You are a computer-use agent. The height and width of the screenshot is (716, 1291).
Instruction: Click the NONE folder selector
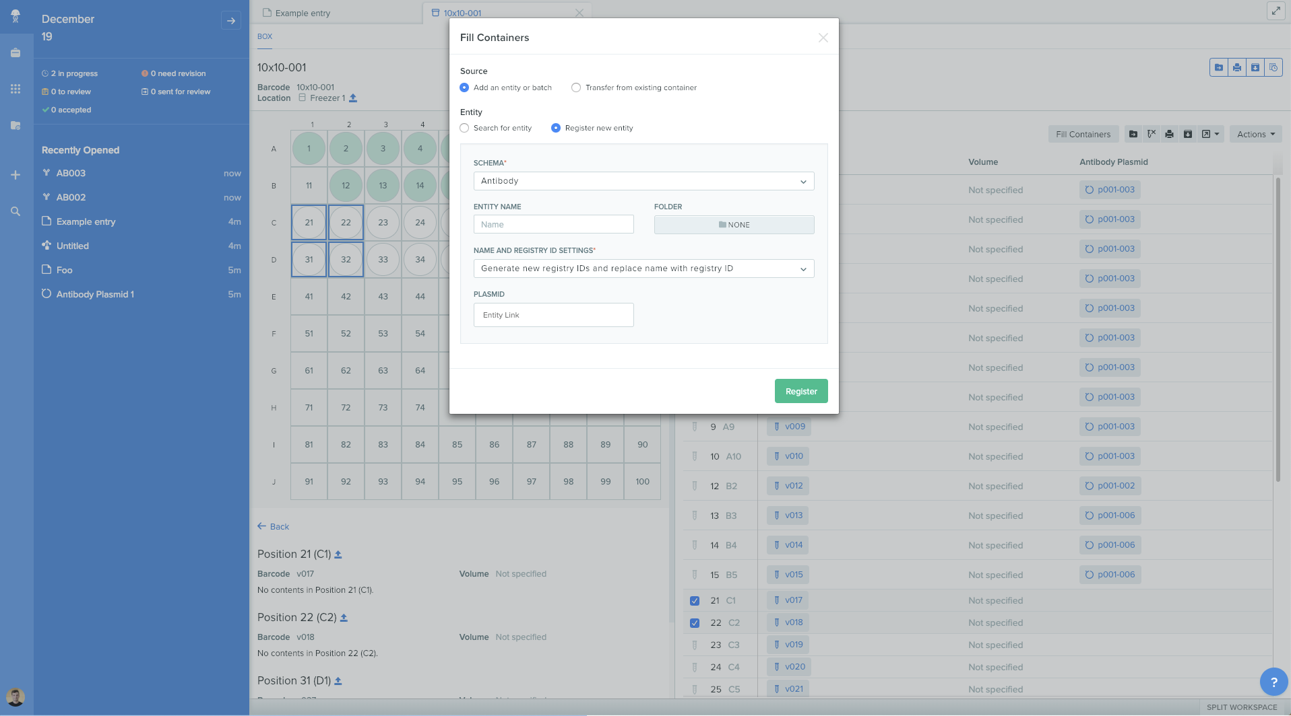[x=734, y=225]
